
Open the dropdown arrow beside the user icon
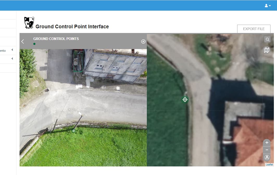point(269,5)
